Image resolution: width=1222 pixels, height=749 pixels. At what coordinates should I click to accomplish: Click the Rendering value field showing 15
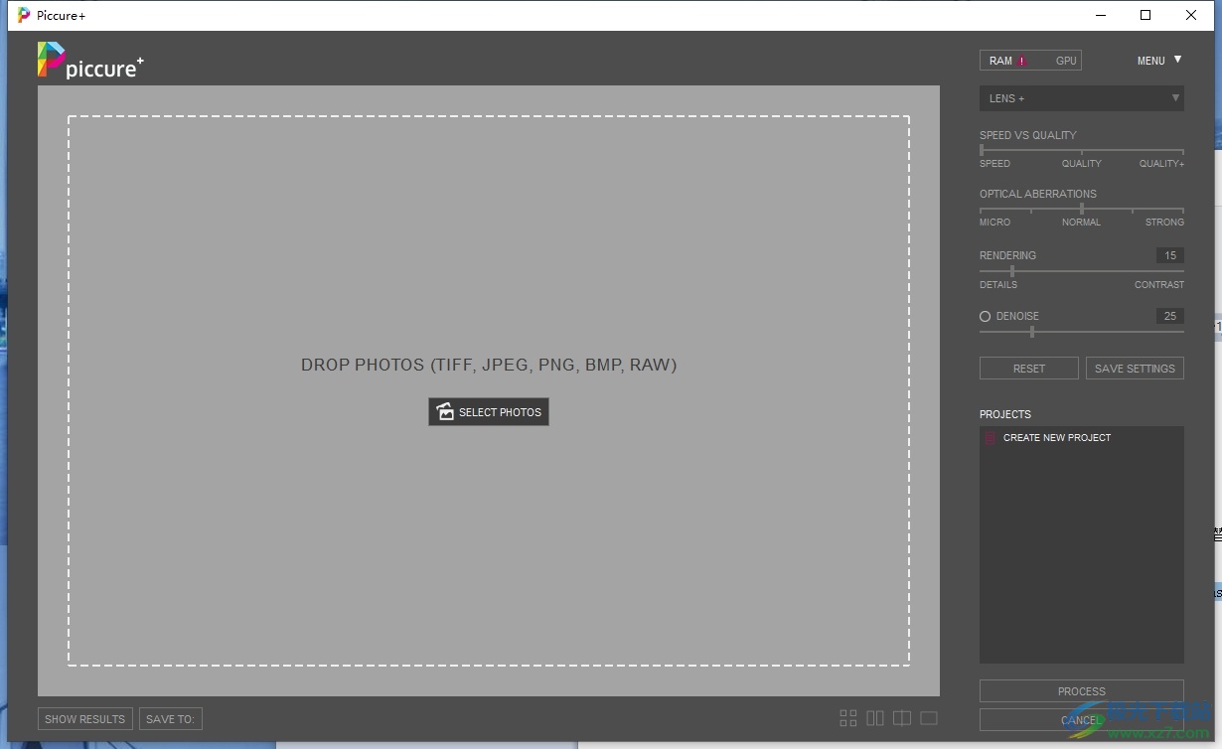click(1169, 256)
